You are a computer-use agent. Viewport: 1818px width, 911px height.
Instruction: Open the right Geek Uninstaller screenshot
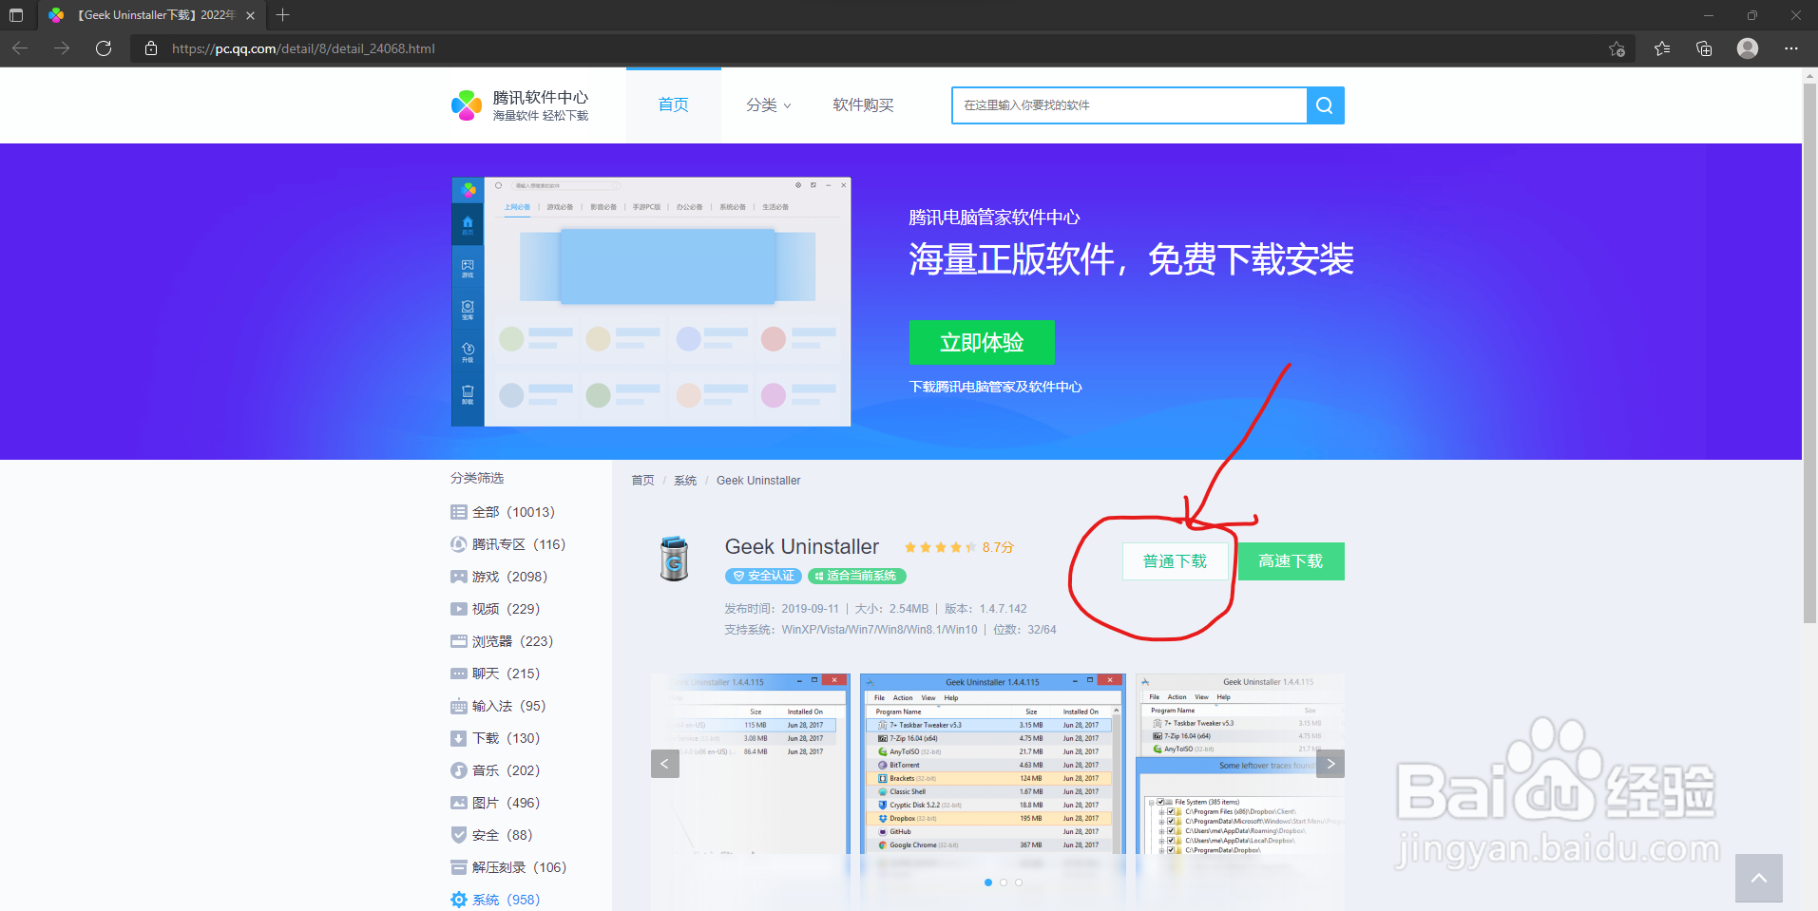(x=1240, y=764)
